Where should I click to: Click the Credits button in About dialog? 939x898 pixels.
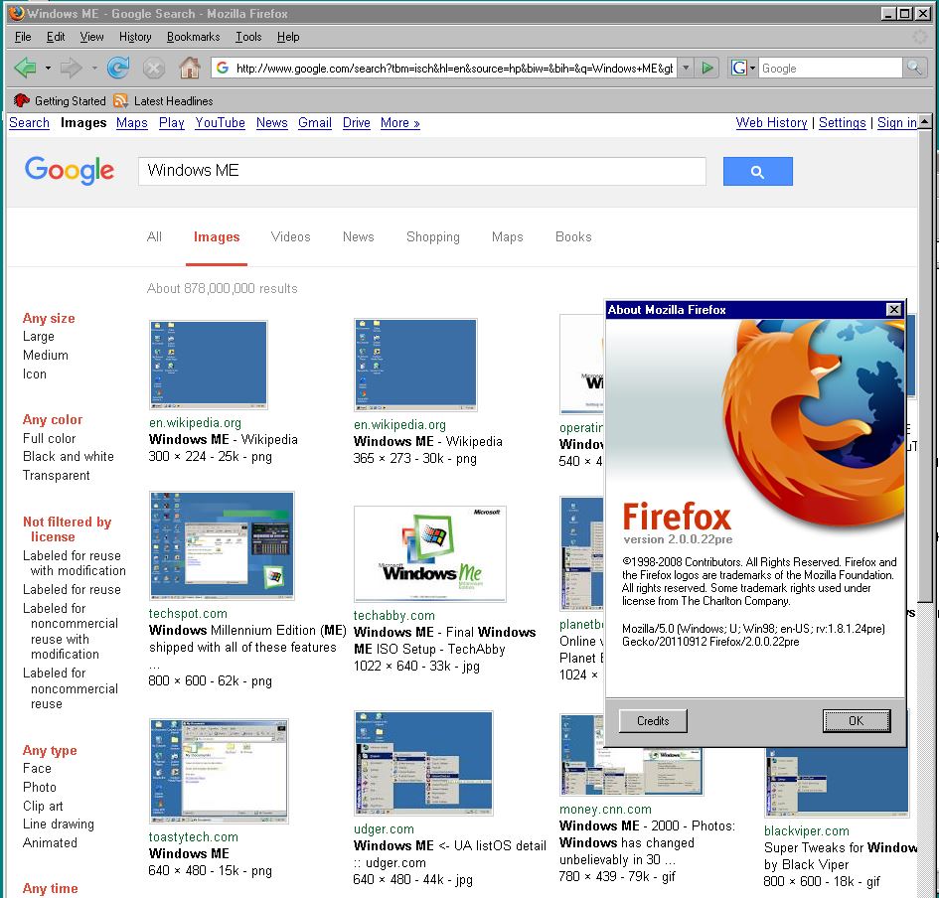[x=652, y=720]
